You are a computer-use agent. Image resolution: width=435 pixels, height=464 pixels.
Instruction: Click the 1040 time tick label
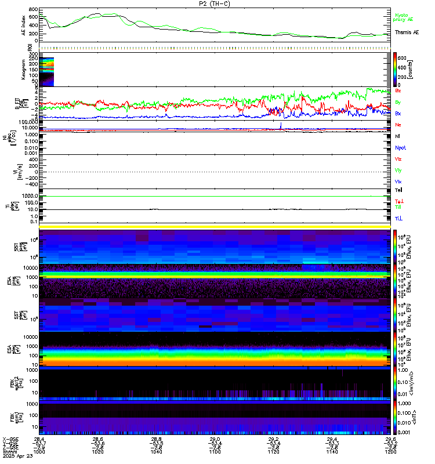click(x=156, y=452)
